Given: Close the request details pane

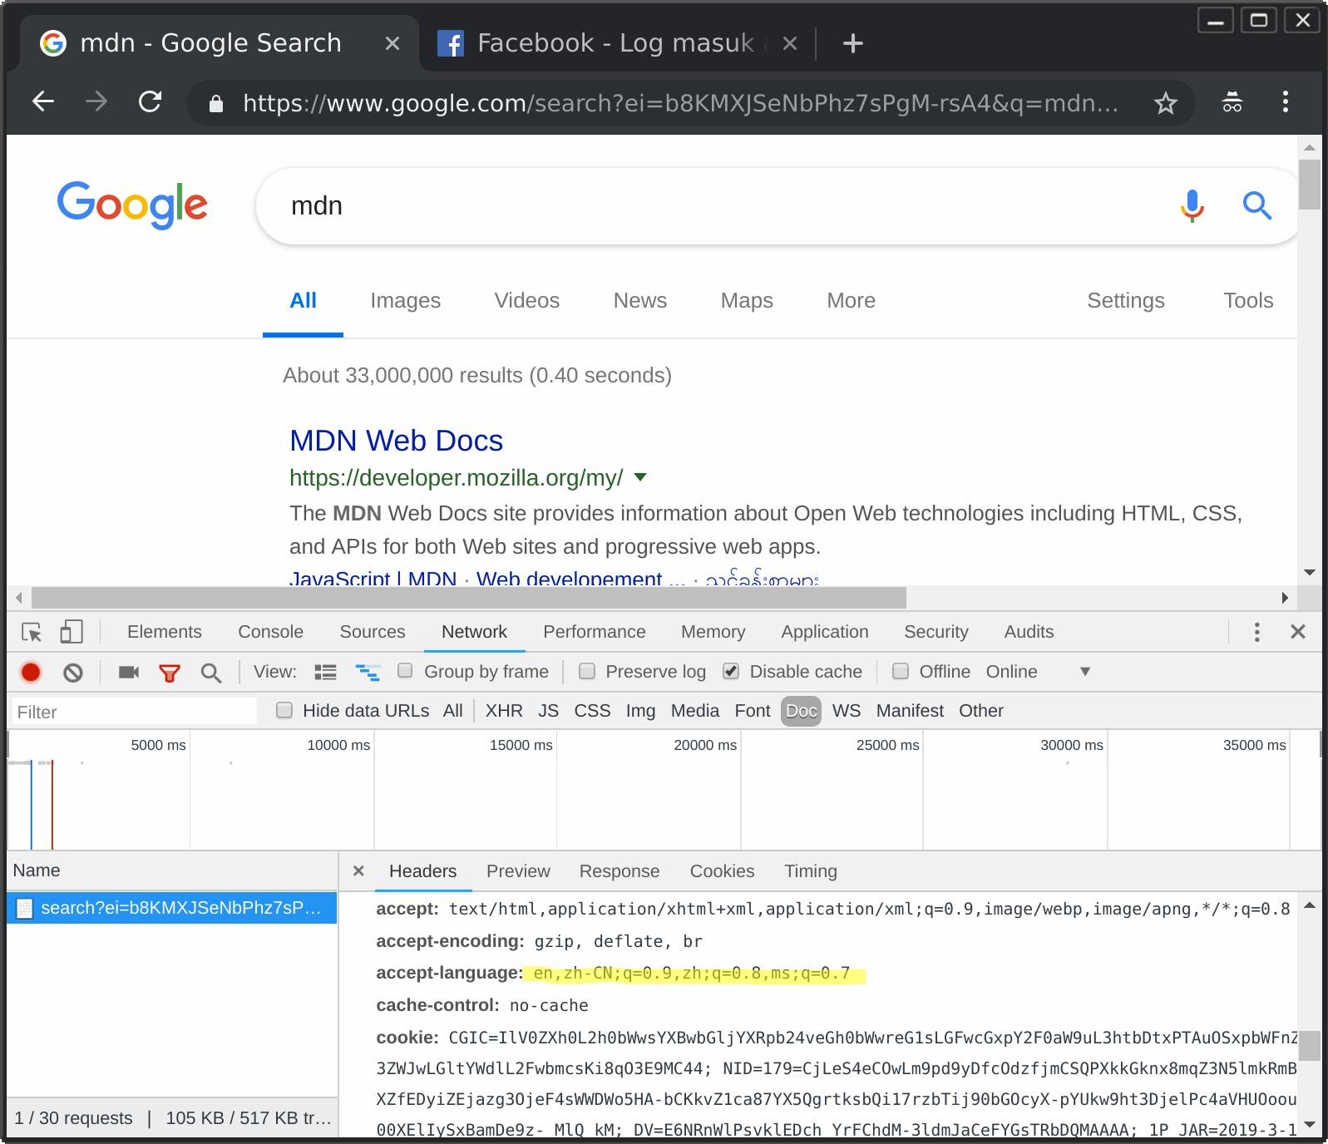Looking at the screenshot, I should (x=358, y=870).
